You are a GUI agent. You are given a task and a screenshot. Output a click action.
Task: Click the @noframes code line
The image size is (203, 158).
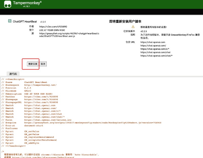[10, 128]
